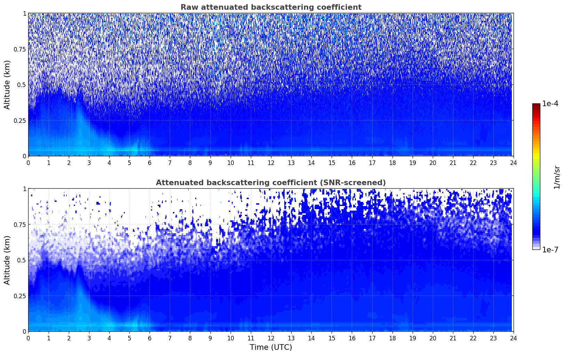Click hour tick "3" under the upper plot
The image size is (564, 355).
(89, 163)
